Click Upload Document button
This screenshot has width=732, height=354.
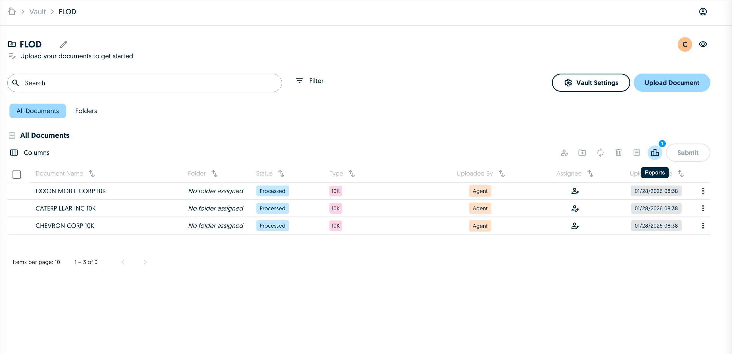[672, 83]
